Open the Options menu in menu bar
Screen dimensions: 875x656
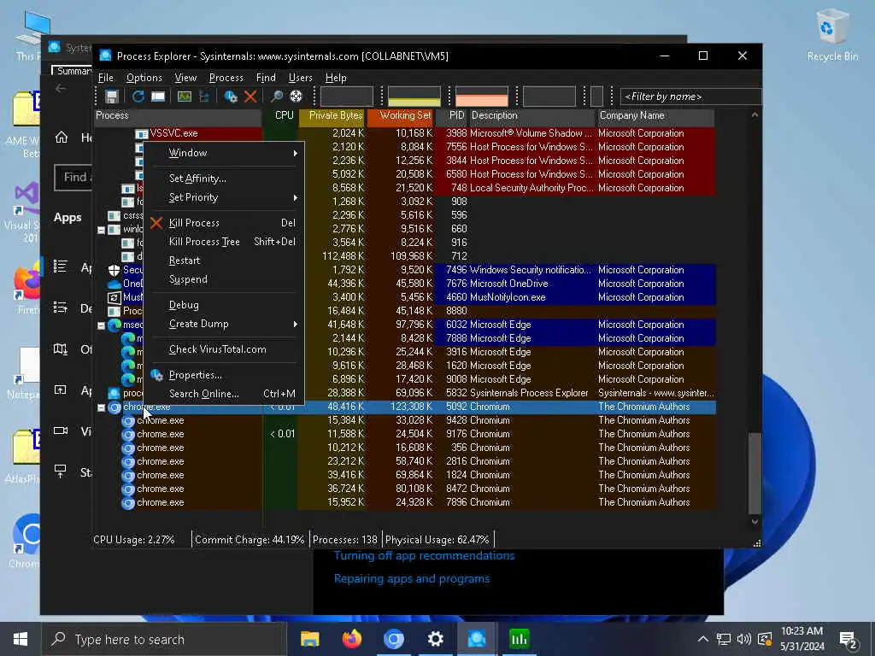[x=144, y=78]
